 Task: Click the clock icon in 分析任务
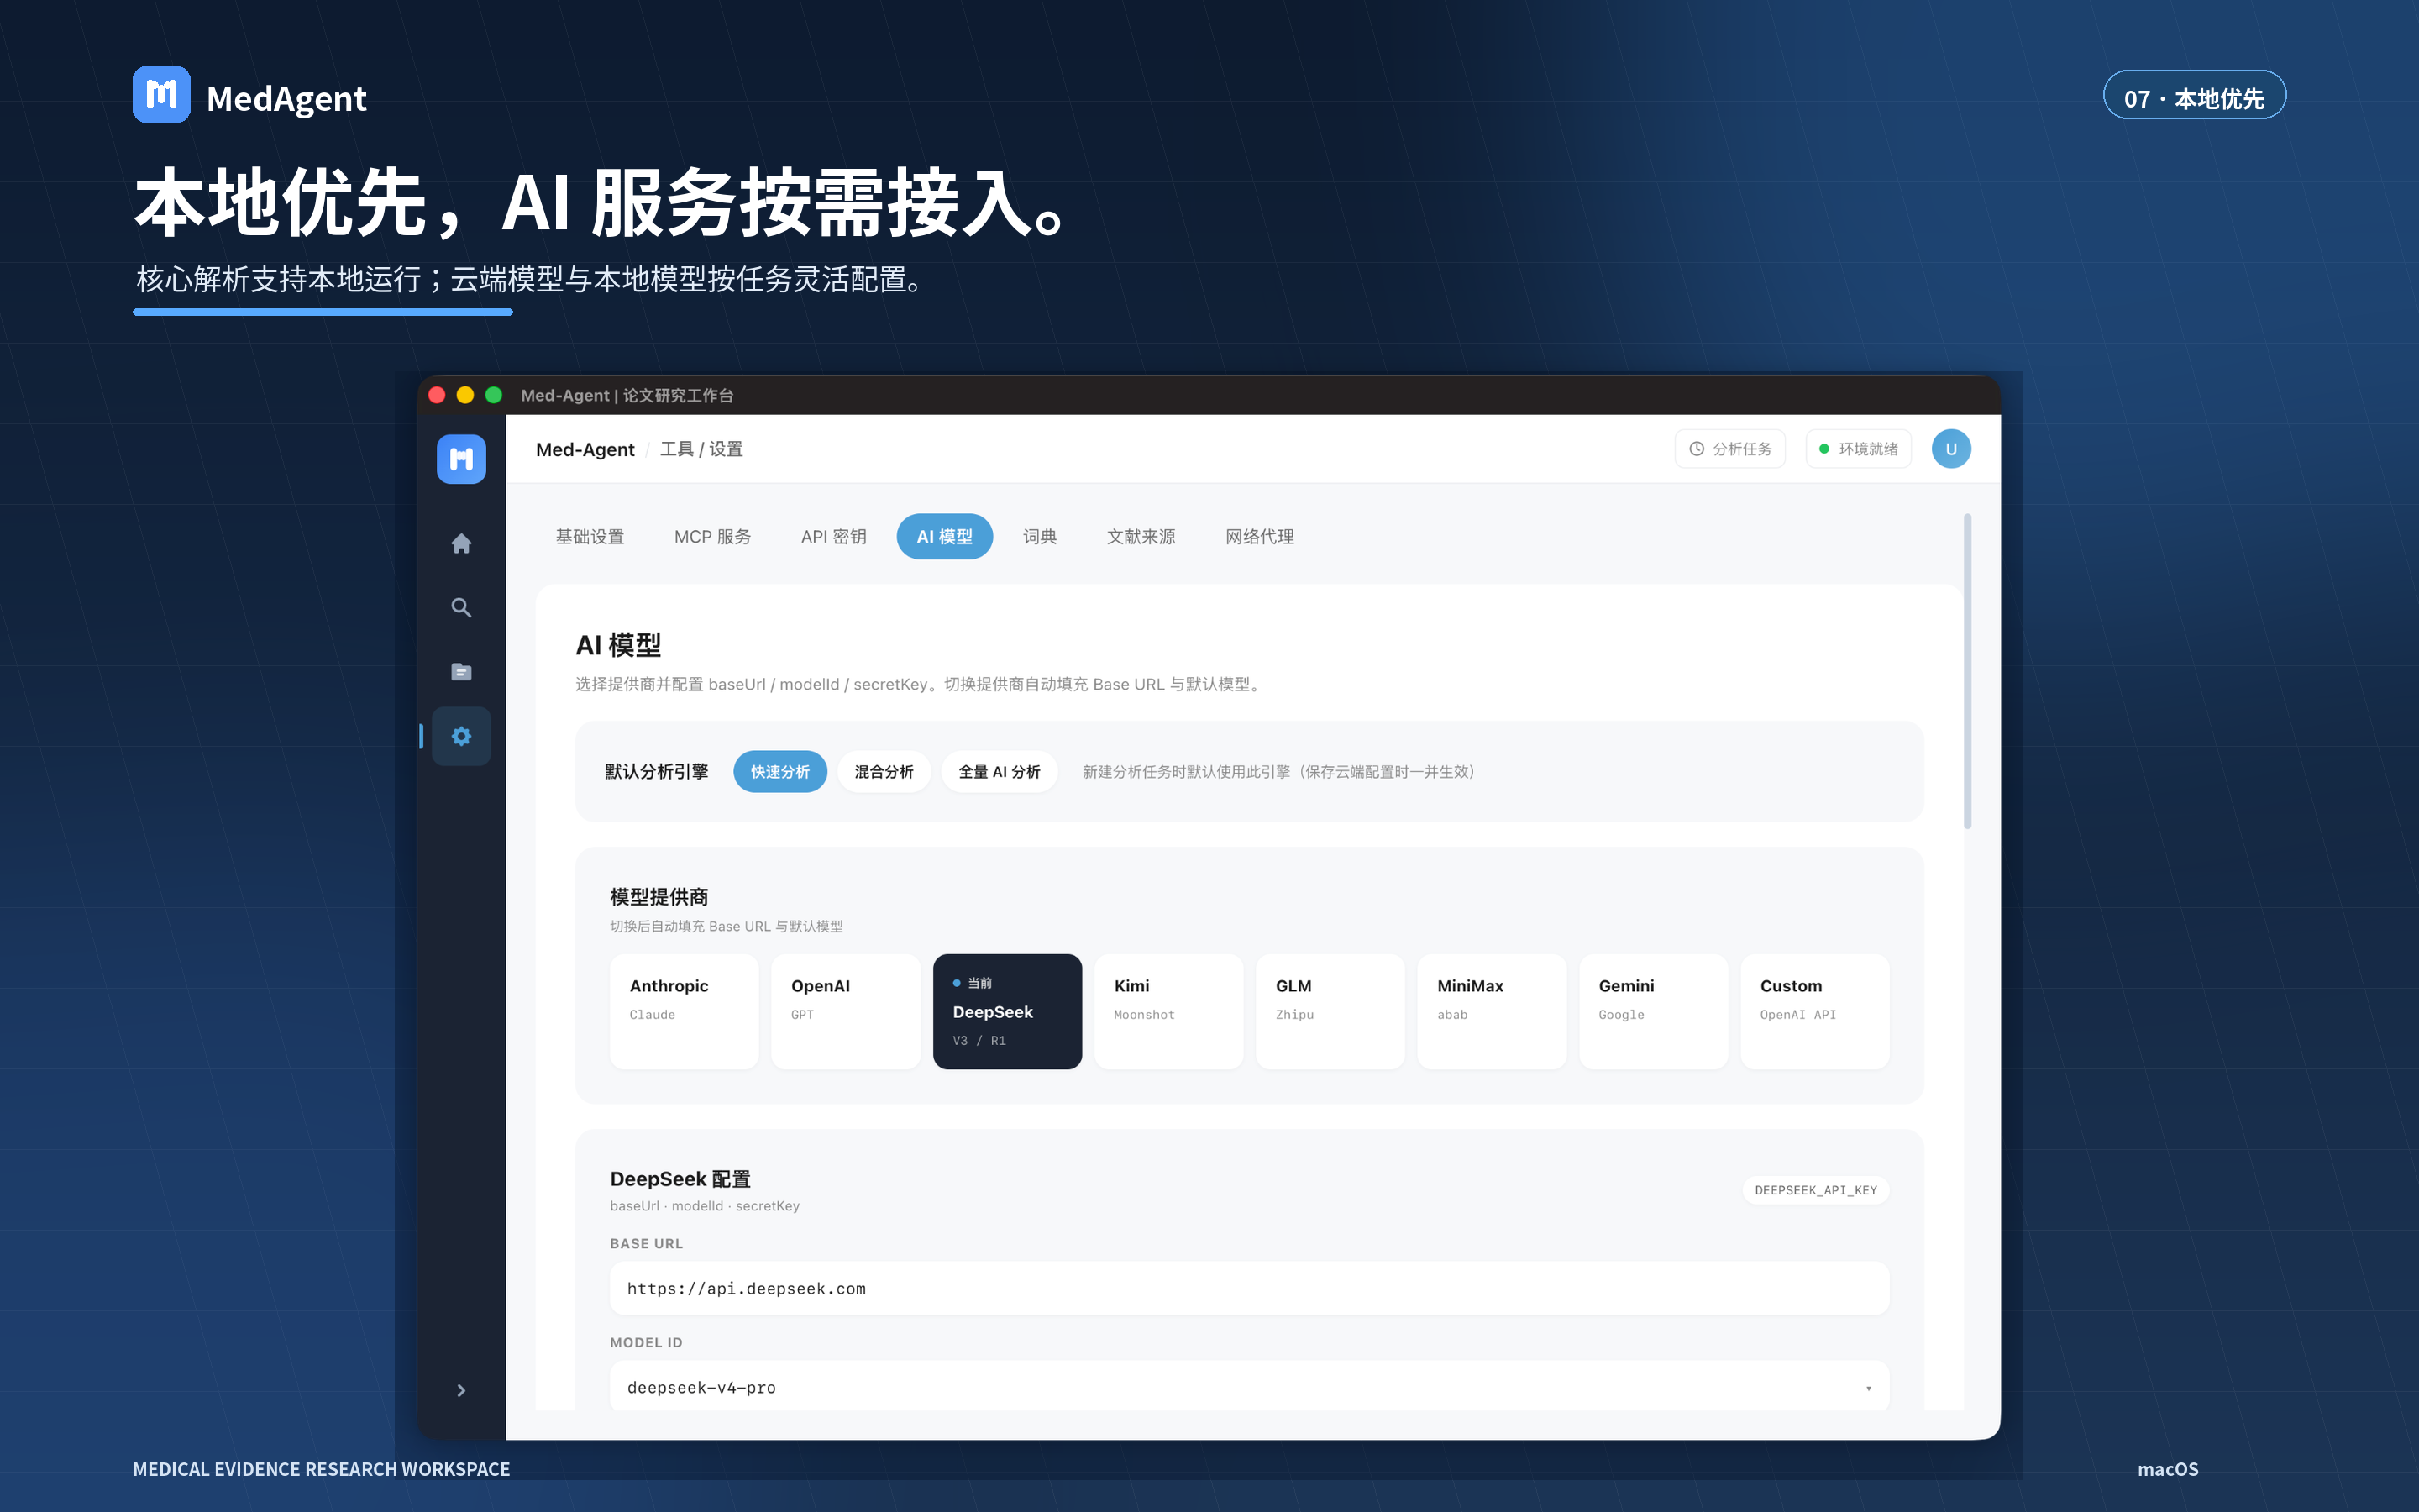[x=1697, y=449]
